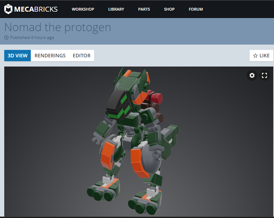
Task: Click the "Published 4 hours ago" text
Action: pos(32,38)
